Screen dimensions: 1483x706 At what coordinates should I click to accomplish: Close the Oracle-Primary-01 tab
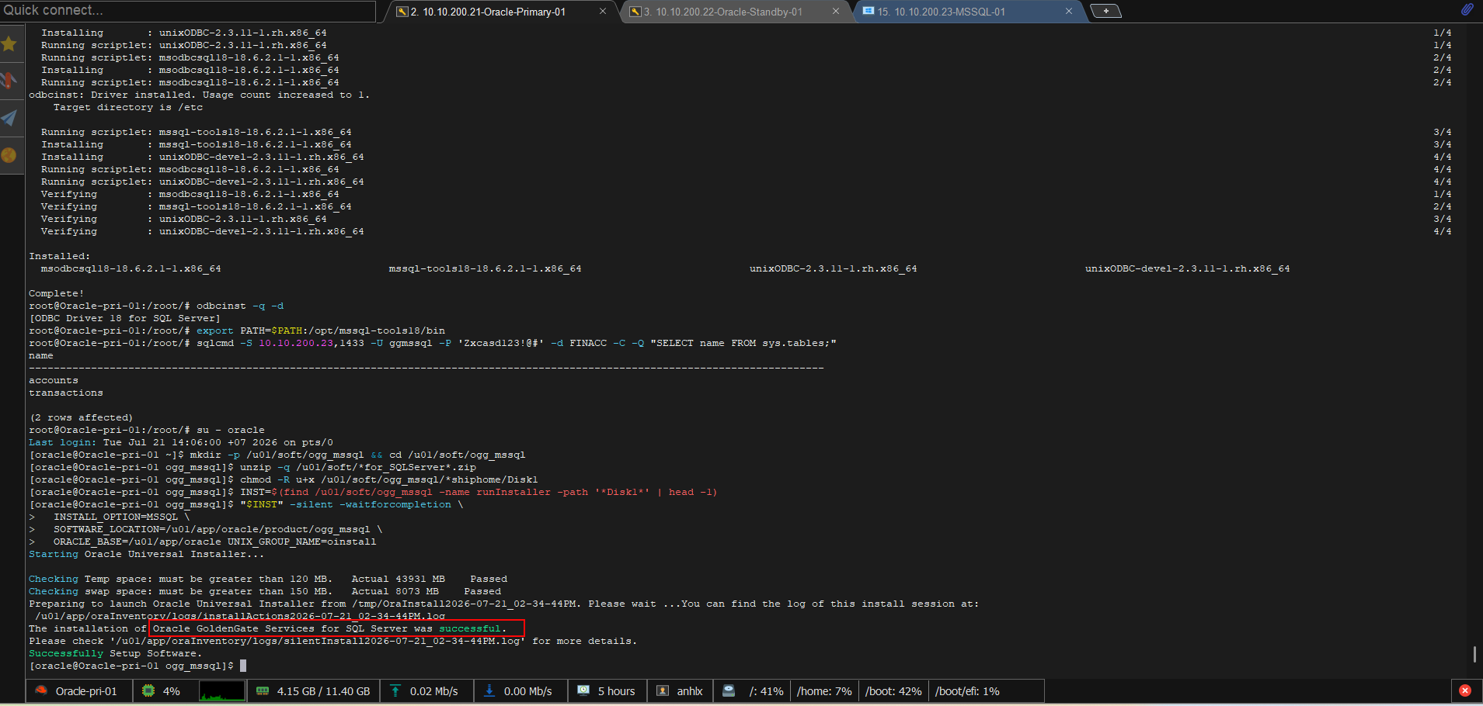click(603, 11)
